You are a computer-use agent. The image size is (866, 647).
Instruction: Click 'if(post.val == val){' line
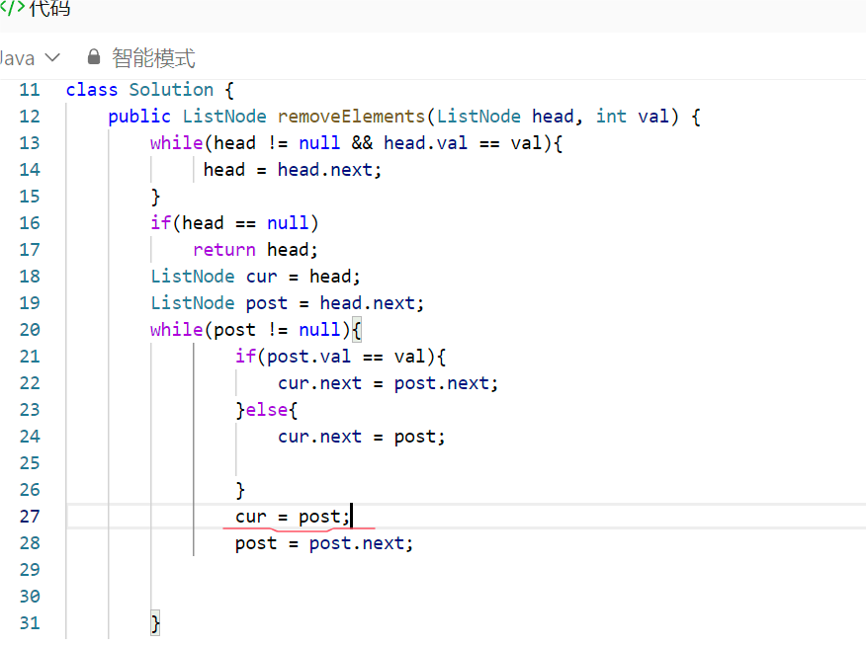tap(340, 357)
